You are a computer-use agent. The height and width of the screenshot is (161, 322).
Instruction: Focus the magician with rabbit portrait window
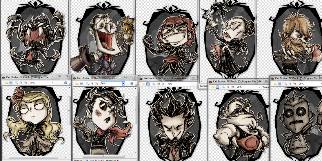tap(102, 37)
